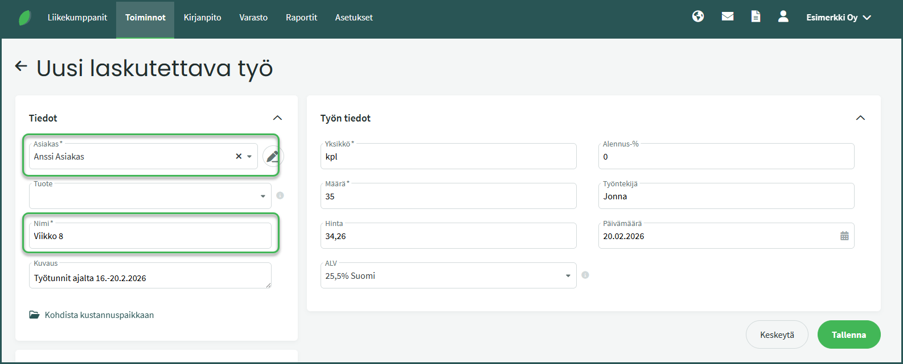Viewport: 903px width, 364px height.
Task: Click Kohdista kustannuspaikkaan link
Action: coord(98,315)
